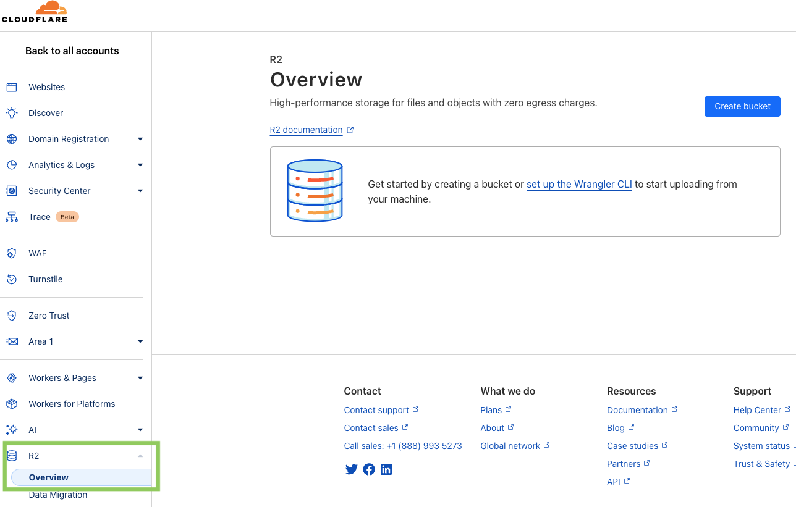The image size is (796, 507).
Task: Click the storage bucket illustration
Action: pyautogui.click(x=315, y=190)
